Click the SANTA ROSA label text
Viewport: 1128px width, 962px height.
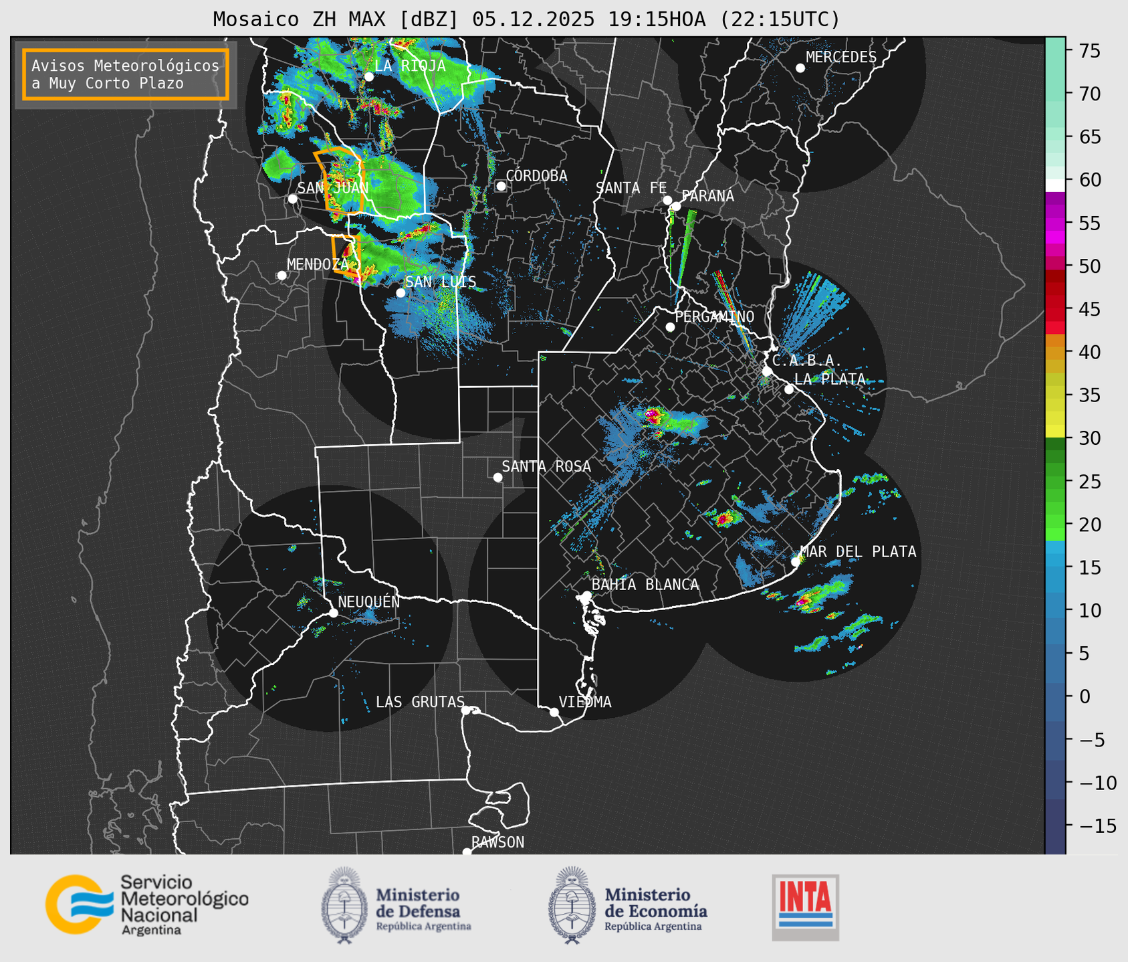pyautogui.click(x=546, y=466)
